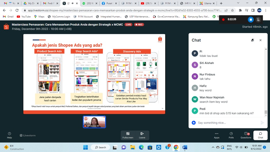Toggle microphone mute in recording widget
Screen dimensions: 270x152
point(258,20)
